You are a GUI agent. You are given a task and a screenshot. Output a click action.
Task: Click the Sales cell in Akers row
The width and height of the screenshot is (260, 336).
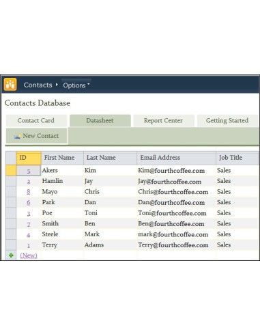(x=237, y=170)
